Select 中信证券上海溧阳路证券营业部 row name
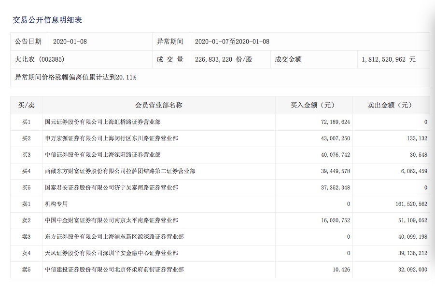Screen dimensions: 435x286 pos(103,155)
